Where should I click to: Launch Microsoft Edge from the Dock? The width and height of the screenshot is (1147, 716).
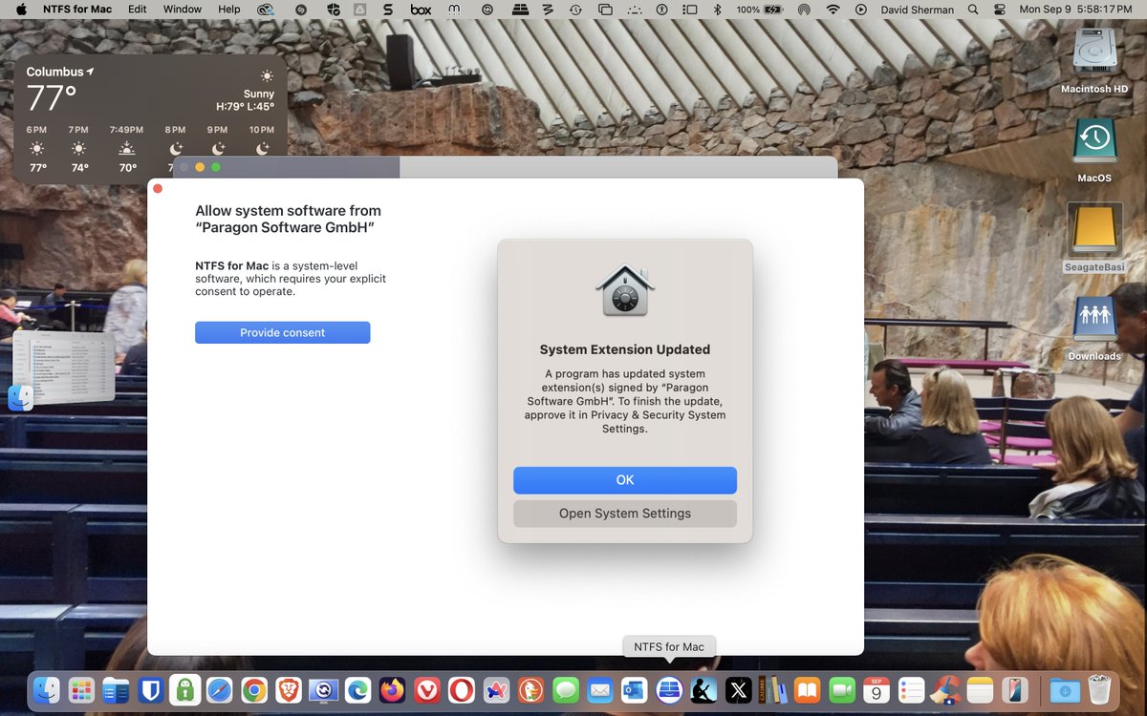pyautogui.click(x=357, y=689)
